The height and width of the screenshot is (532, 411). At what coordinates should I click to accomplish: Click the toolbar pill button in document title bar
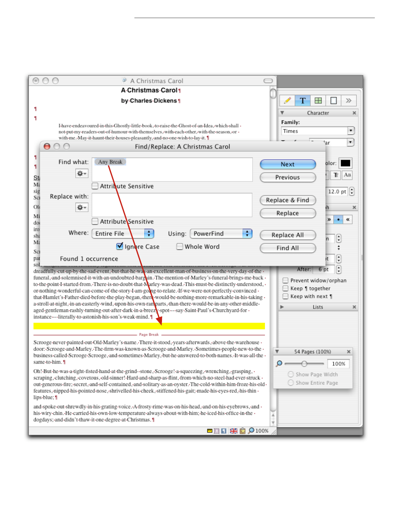(268, 81)
